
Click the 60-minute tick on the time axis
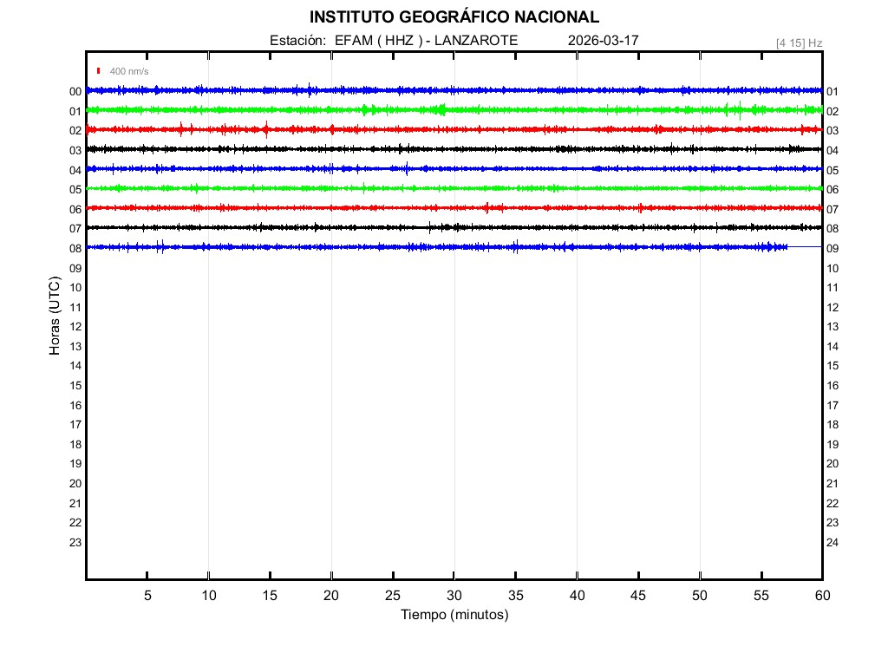(821, 595)
